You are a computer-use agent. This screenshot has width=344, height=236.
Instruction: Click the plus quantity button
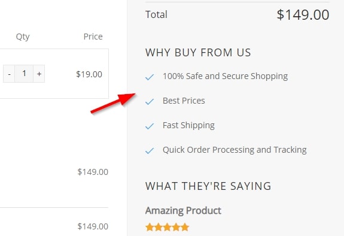tap(39, 74)
